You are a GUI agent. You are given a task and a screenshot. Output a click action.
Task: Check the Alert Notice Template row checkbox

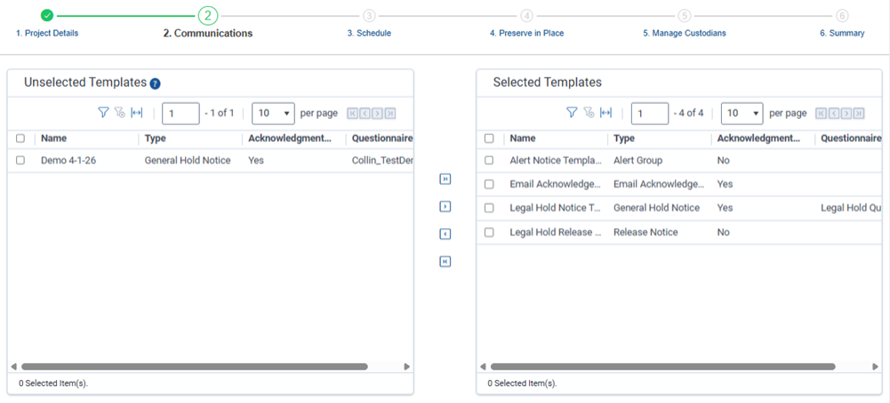coord(489,161)
